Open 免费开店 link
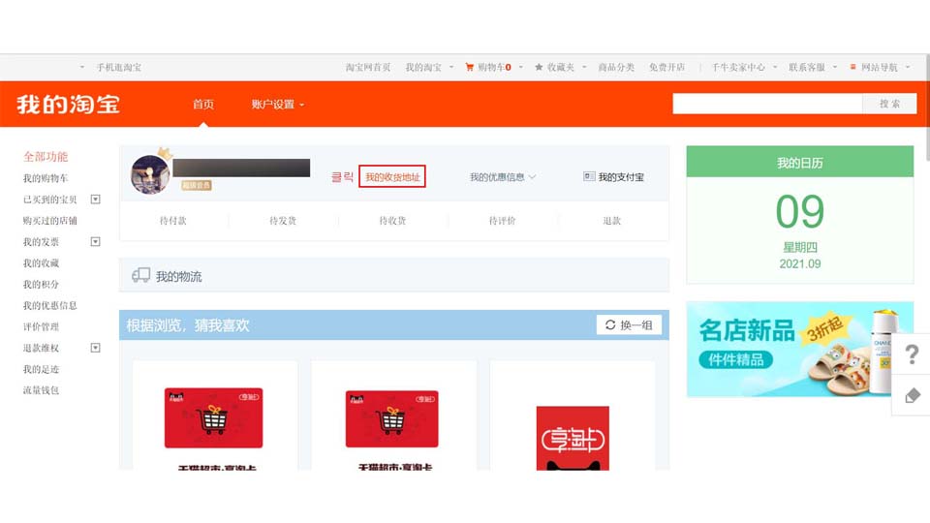 tap(666, 67)
